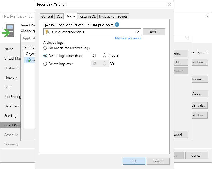Screen dimensions: 212x169
Task: Close the New Replication Job window
Action: (x=208, y=17)
